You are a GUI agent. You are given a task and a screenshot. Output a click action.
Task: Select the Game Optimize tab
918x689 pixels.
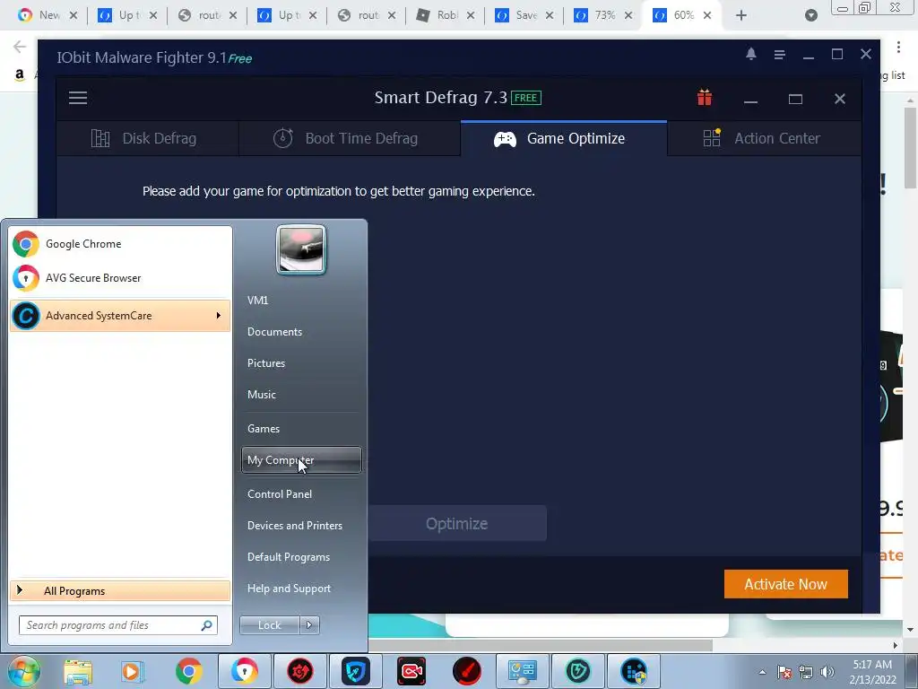[564, 139]
